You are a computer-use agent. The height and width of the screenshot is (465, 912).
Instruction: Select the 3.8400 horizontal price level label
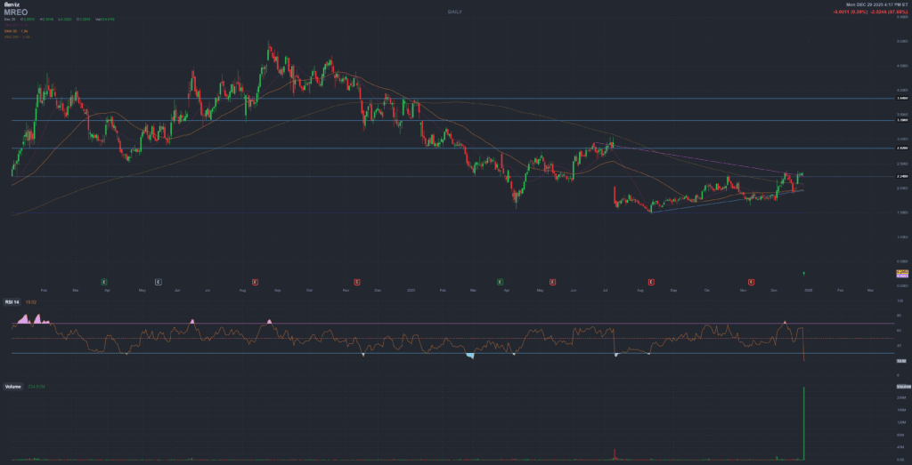click(x=901, y=99)
